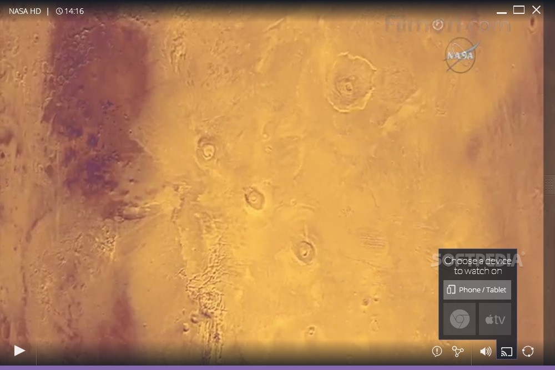Click the side panel grip handle
Screen dimensions: 555x370
pyautogui.click(x=549, y=184)
